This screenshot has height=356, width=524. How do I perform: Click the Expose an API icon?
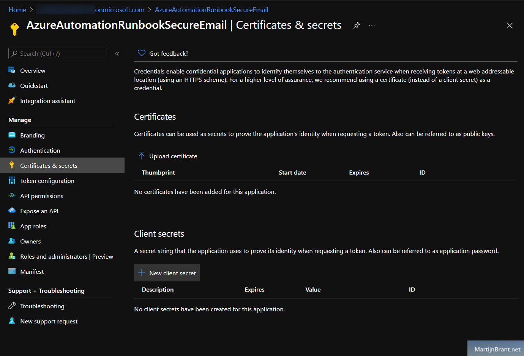point(12,211)
